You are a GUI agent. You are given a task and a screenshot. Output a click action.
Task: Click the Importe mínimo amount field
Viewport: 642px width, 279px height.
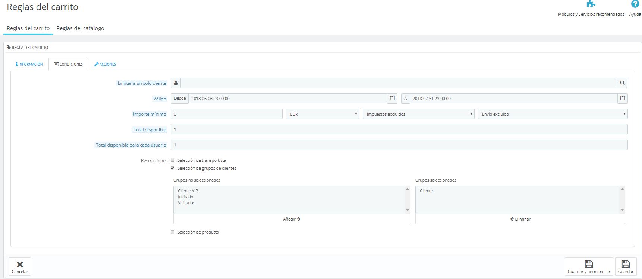pyautogui.click(x=227, y=114)
